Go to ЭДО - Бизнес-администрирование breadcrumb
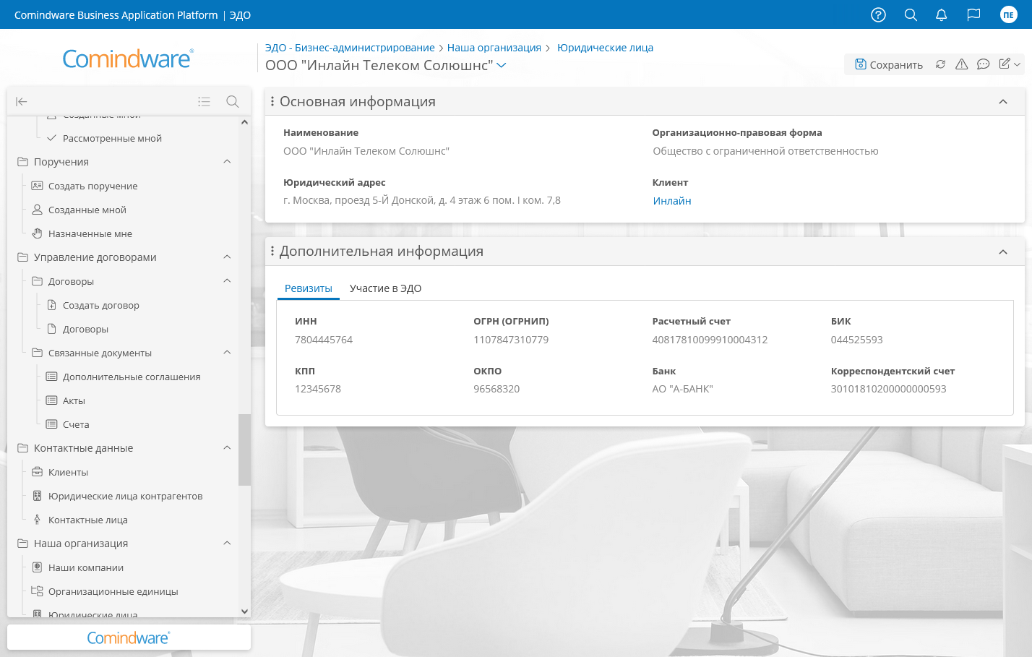The width and height of the screenshot is (1032, 657). [x=350, y=48]
